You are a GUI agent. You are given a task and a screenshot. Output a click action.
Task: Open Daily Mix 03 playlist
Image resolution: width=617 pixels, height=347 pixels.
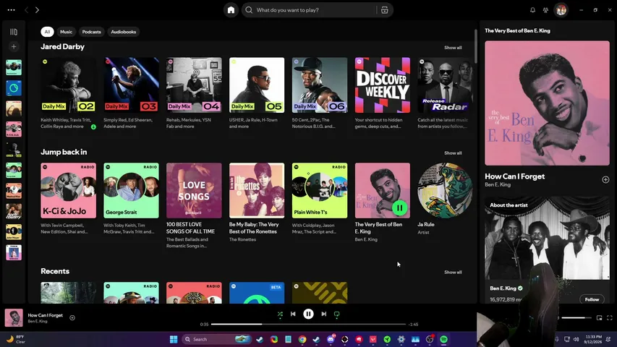pyautogui.click(x=131, y=85)
